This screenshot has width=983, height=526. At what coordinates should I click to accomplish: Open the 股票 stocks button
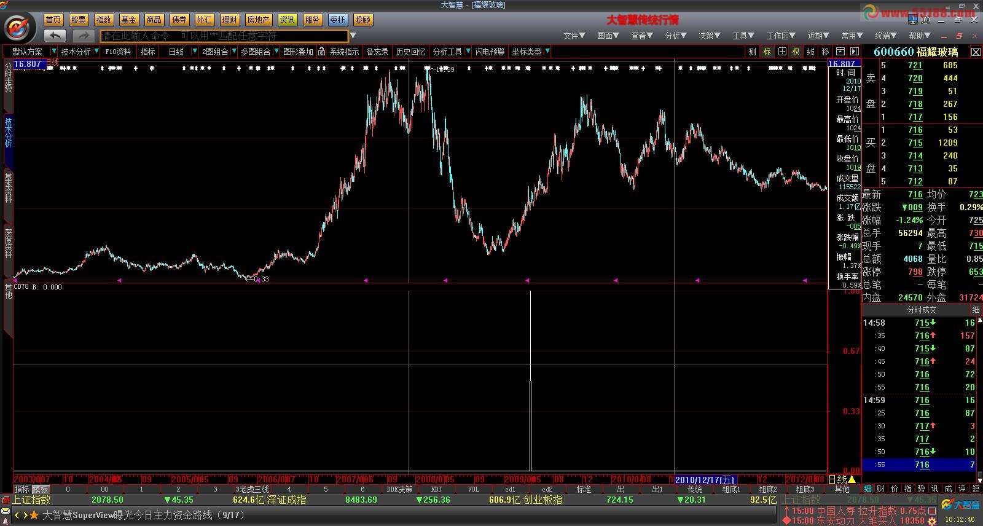pos(79,20)
